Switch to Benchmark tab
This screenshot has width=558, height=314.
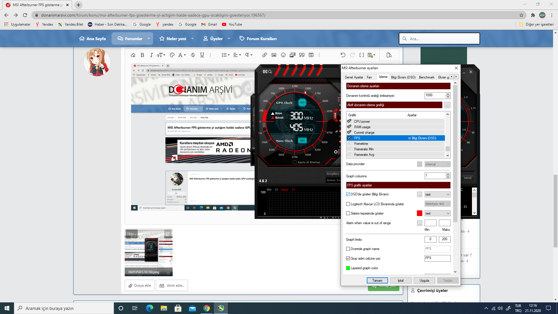click(x=427, y=77)
